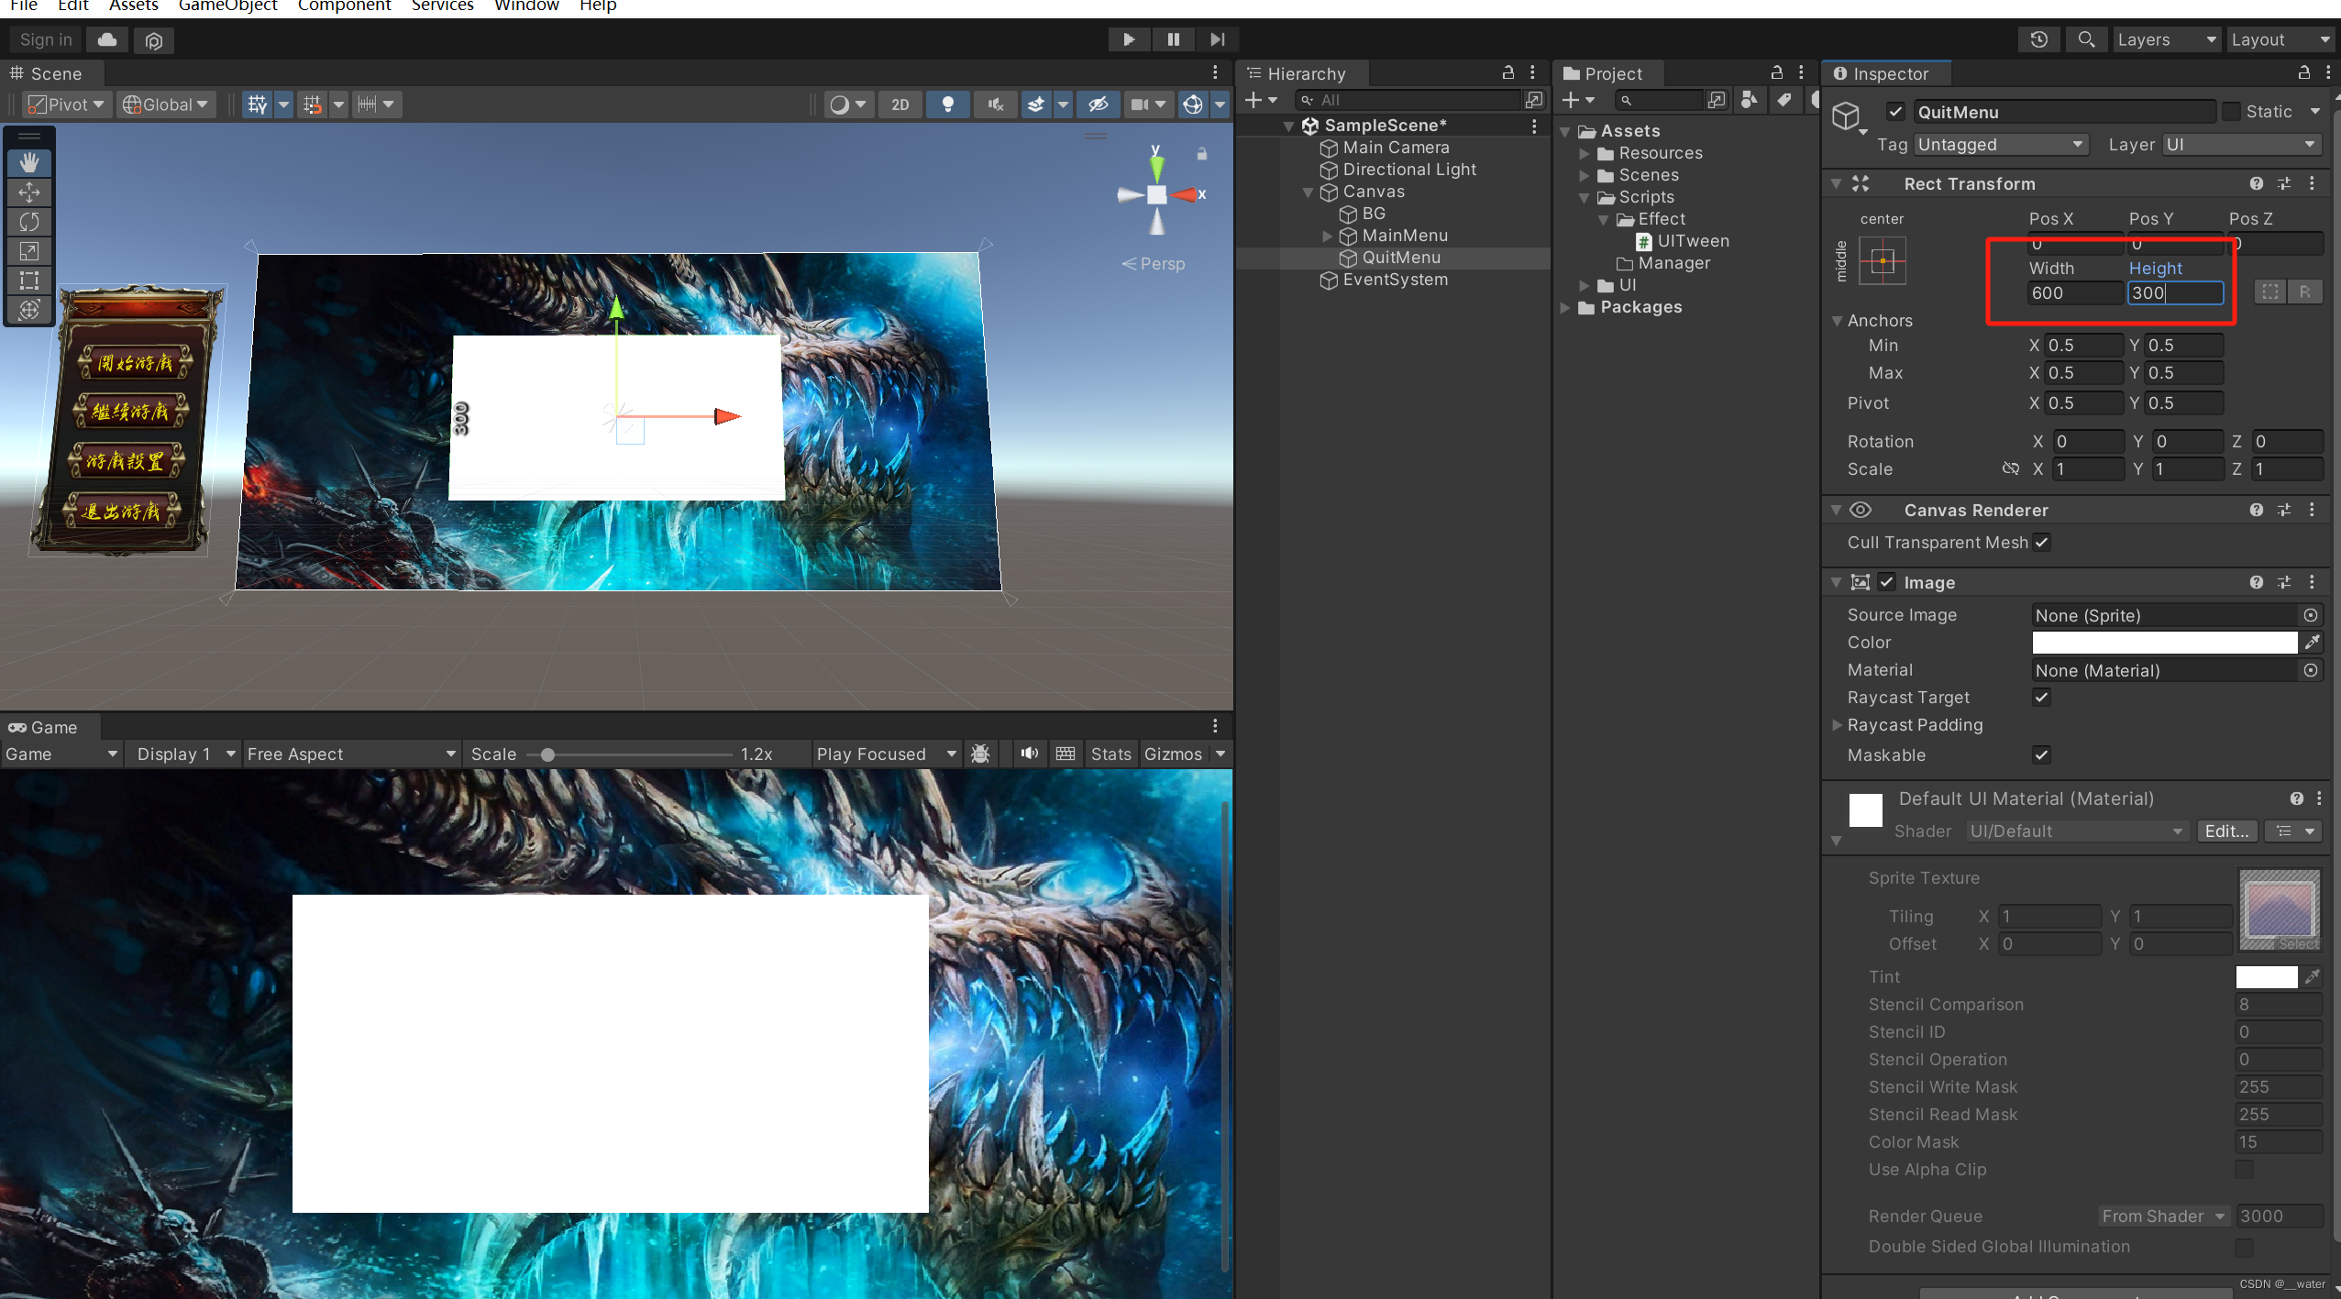Open scene camera settings icon
Screen dimensions: 2341x1299
pyautogui.click(x=1139, y=105)
